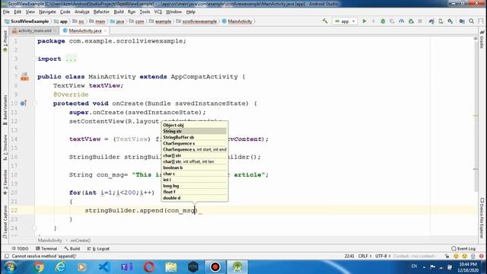This screenshot has height=274, width=487.
Task: Open Google Chrome from the taskbar
Action: [x=39, y=267]
